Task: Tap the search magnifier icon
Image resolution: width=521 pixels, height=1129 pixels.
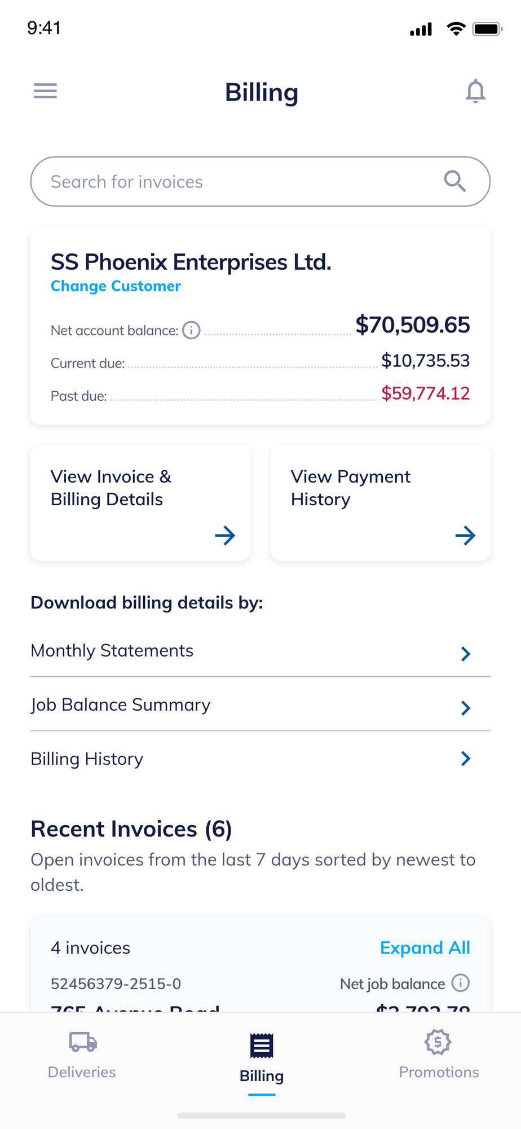Action: click(x=454, y=182)
